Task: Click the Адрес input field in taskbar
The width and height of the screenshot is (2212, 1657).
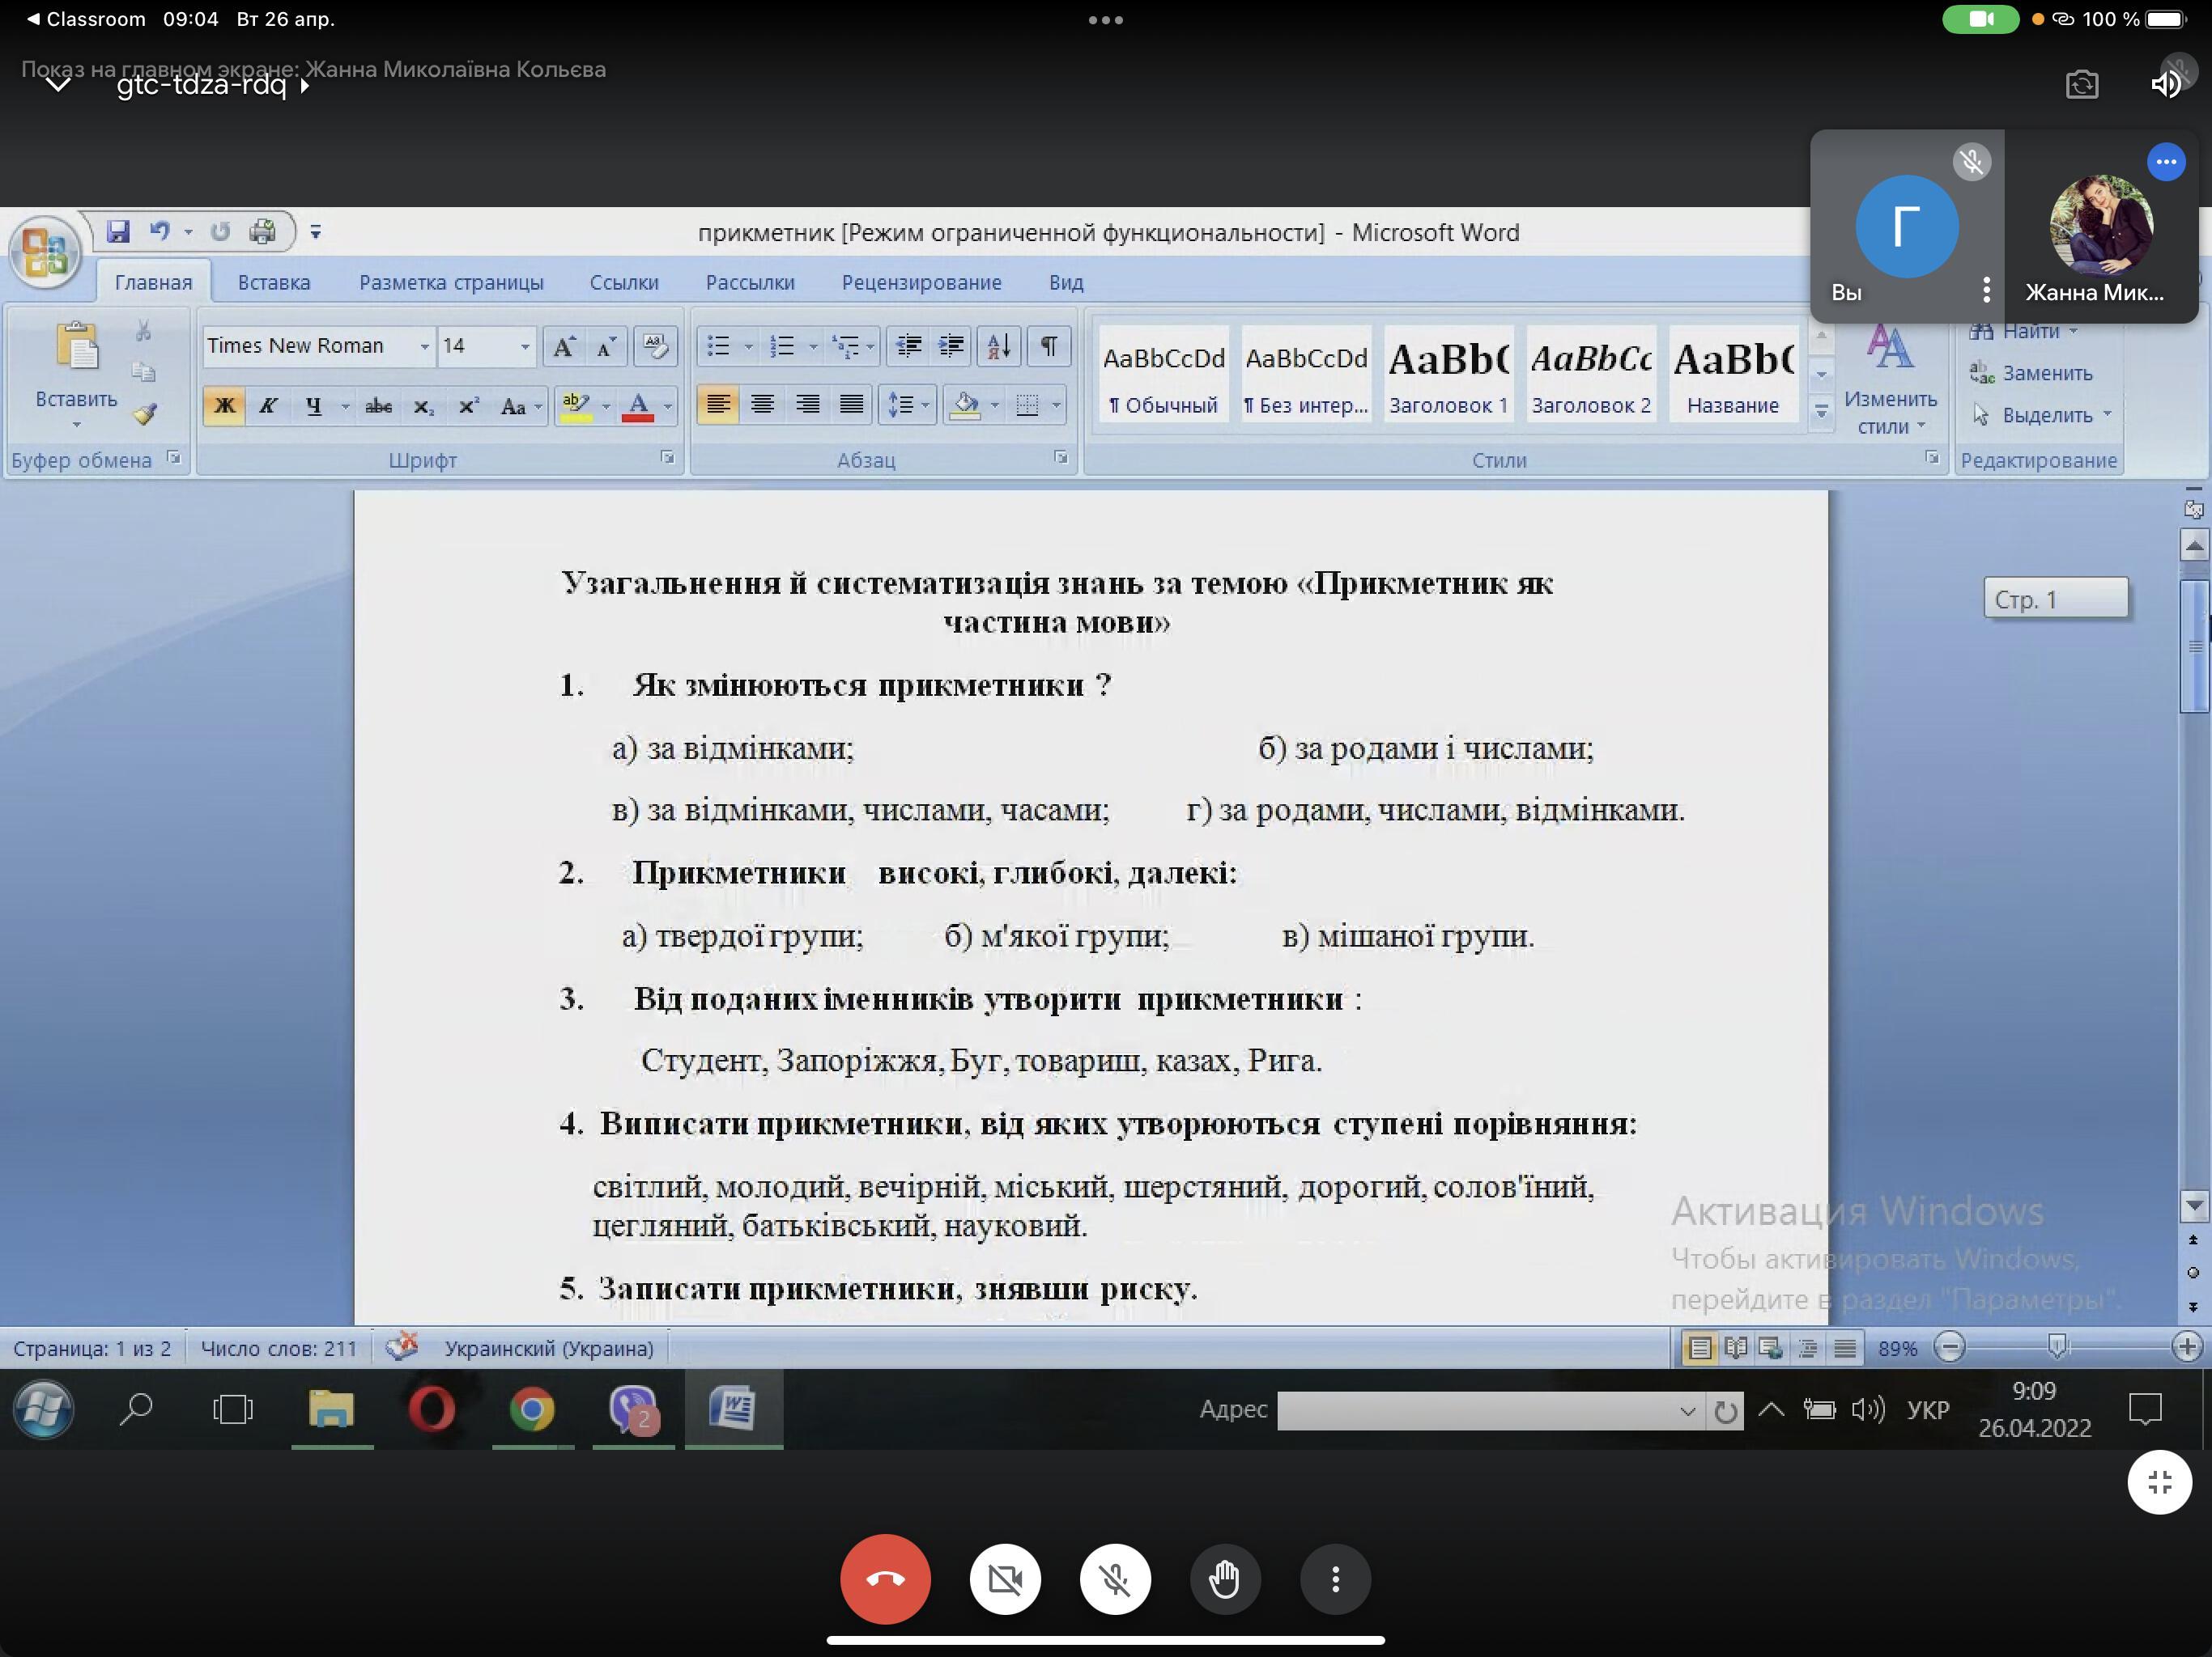Action: [1489, 1410]
